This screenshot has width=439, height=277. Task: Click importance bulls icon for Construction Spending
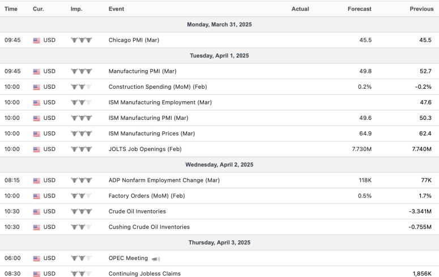click(x=82, y=87)
